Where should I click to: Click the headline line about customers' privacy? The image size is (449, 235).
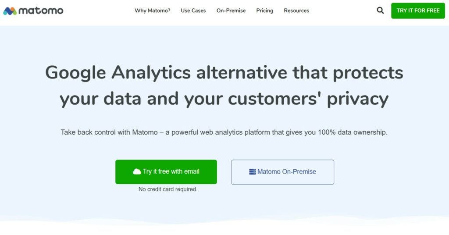click(x=224, y=99)
